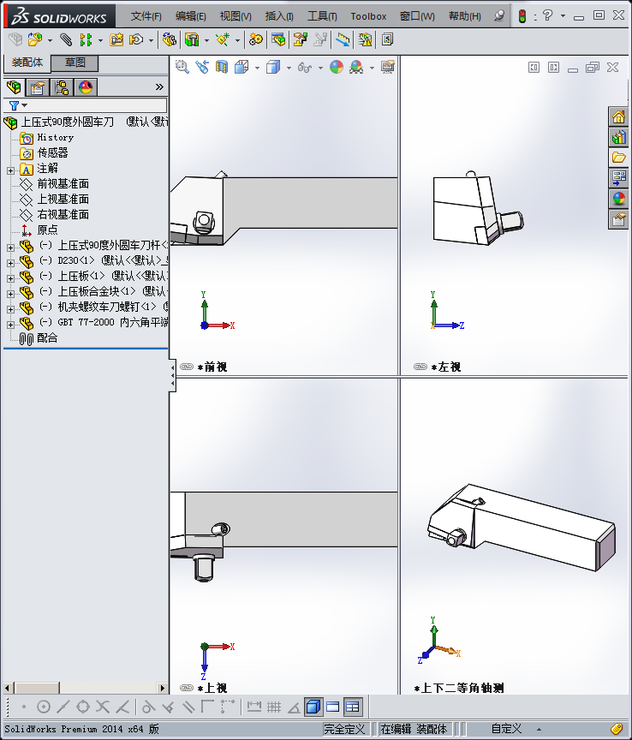Click the Section View icon
This screenshot has width=632, height=740.
click(222, 67)
